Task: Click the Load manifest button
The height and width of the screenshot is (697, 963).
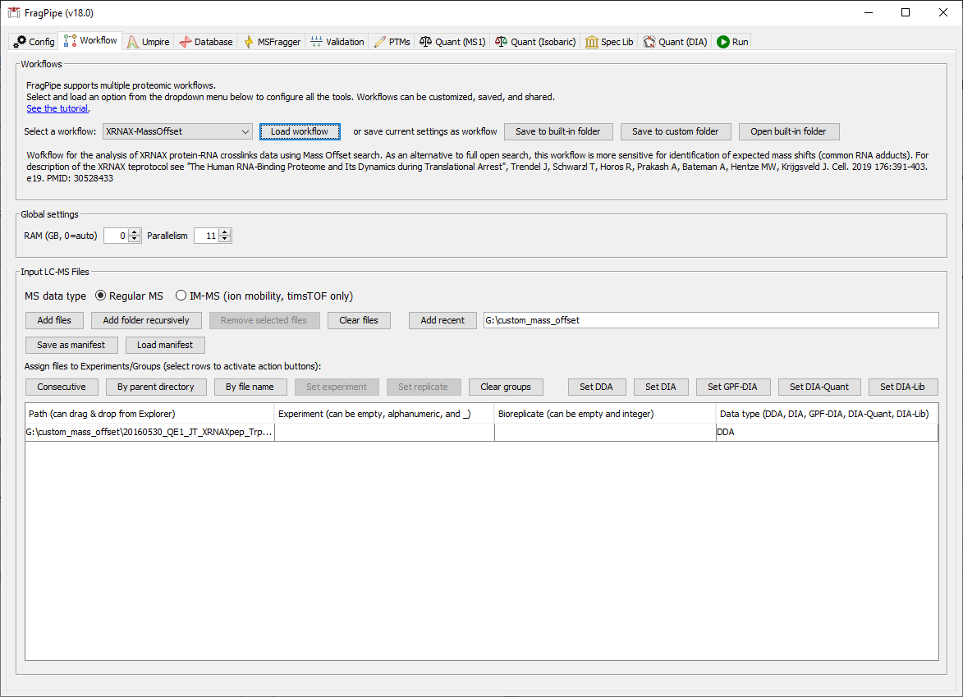Action: pos(165,345)
